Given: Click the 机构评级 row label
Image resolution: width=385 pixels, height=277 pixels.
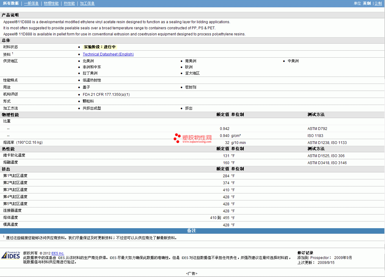Looking at the screenshot, I should click(11, 94).
